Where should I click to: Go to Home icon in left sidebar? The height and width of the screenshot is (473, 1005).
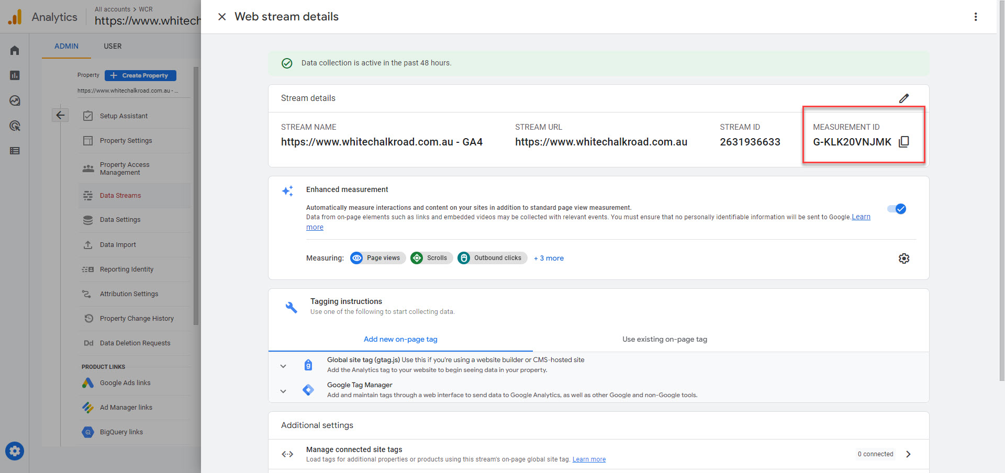15,51
